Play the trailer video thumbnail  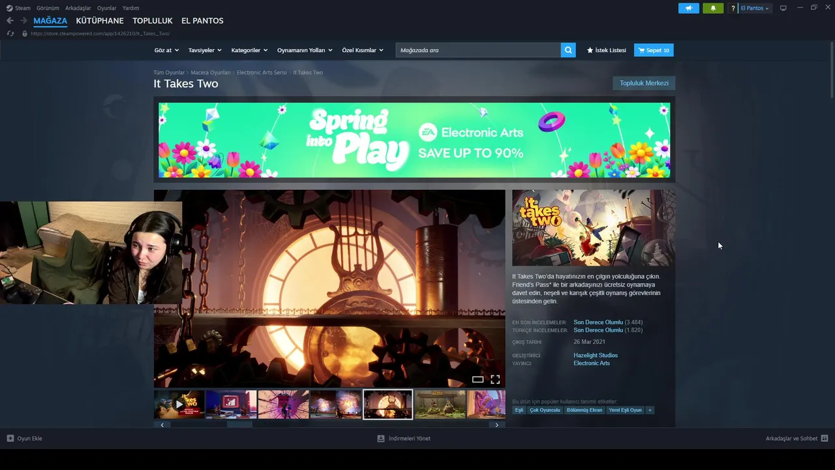179,404
